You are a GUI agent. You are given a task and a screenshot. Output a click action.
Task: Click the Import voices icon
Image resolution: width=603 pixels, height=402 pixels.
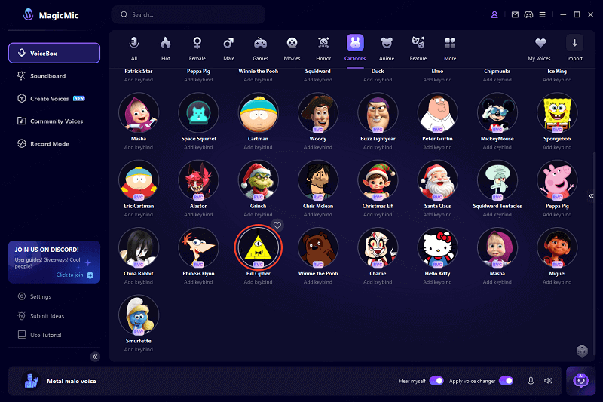574,47
